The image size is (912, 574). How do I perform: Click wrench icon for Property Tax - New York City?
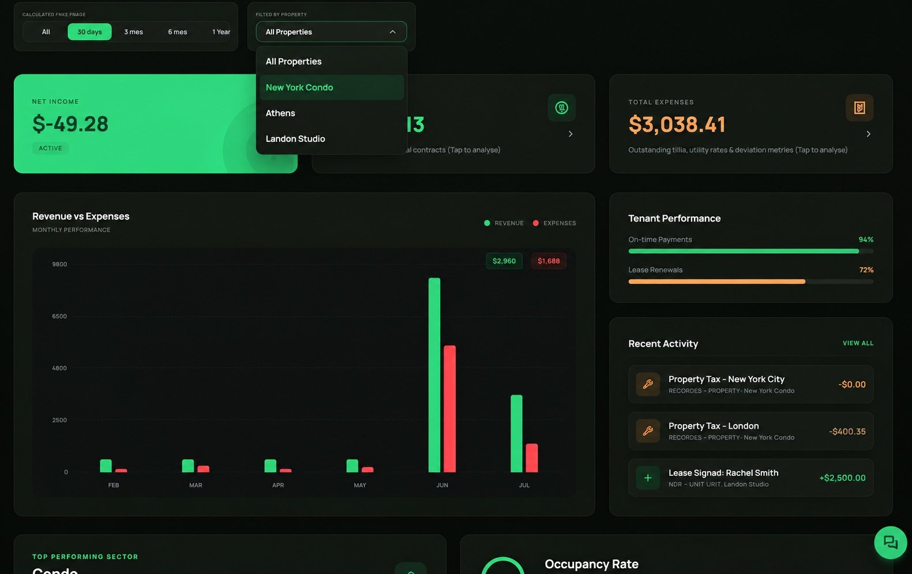point(648,384)
